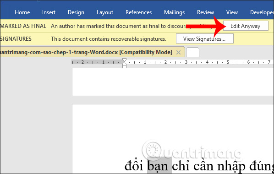The width and height of the screenshot is (274, 174).
Task: Open View Signatures button
Action: tap(205, 38)
